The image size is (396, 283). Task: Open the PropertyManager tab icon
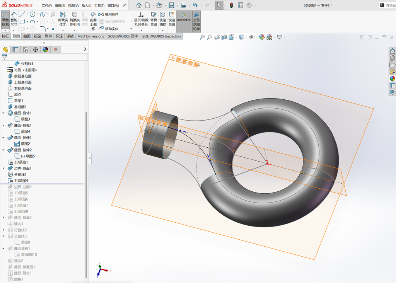tap(15, 50)
